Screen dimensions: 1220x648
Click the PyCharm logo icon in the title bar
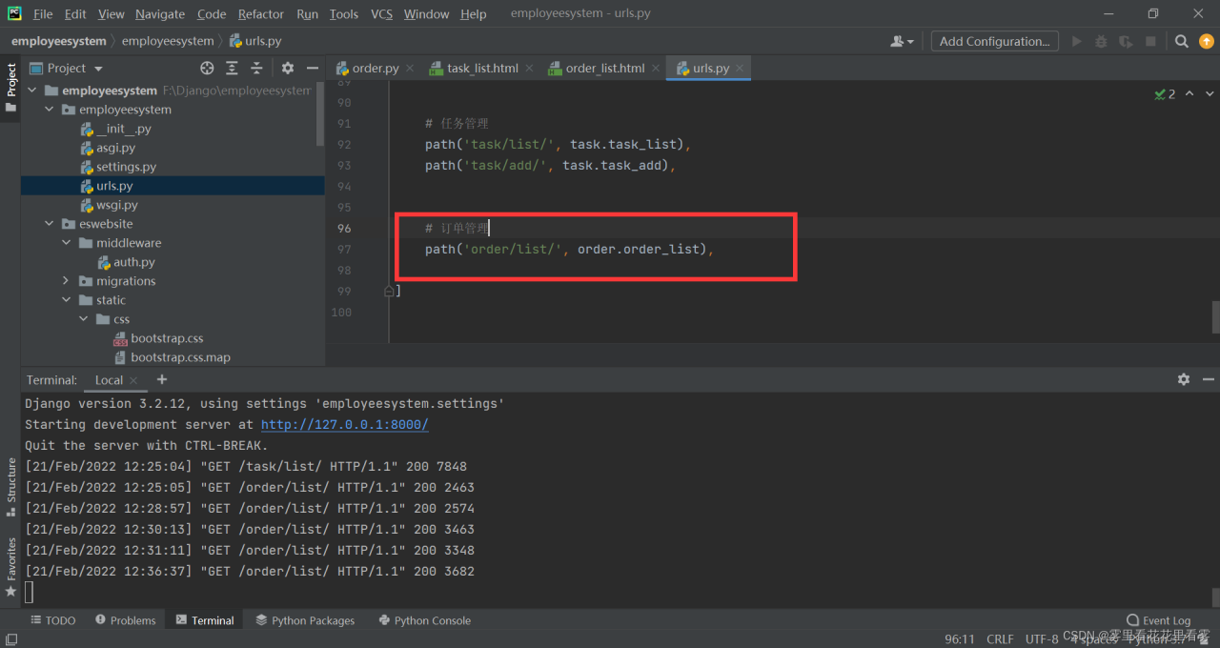tap(14, 13)
